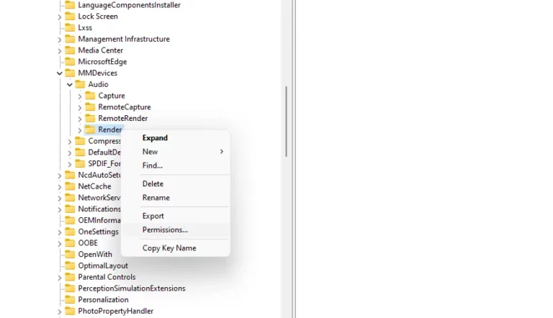
Task: Expand the Media Center key
Action: pyautogui.click(x=60, y=51)
